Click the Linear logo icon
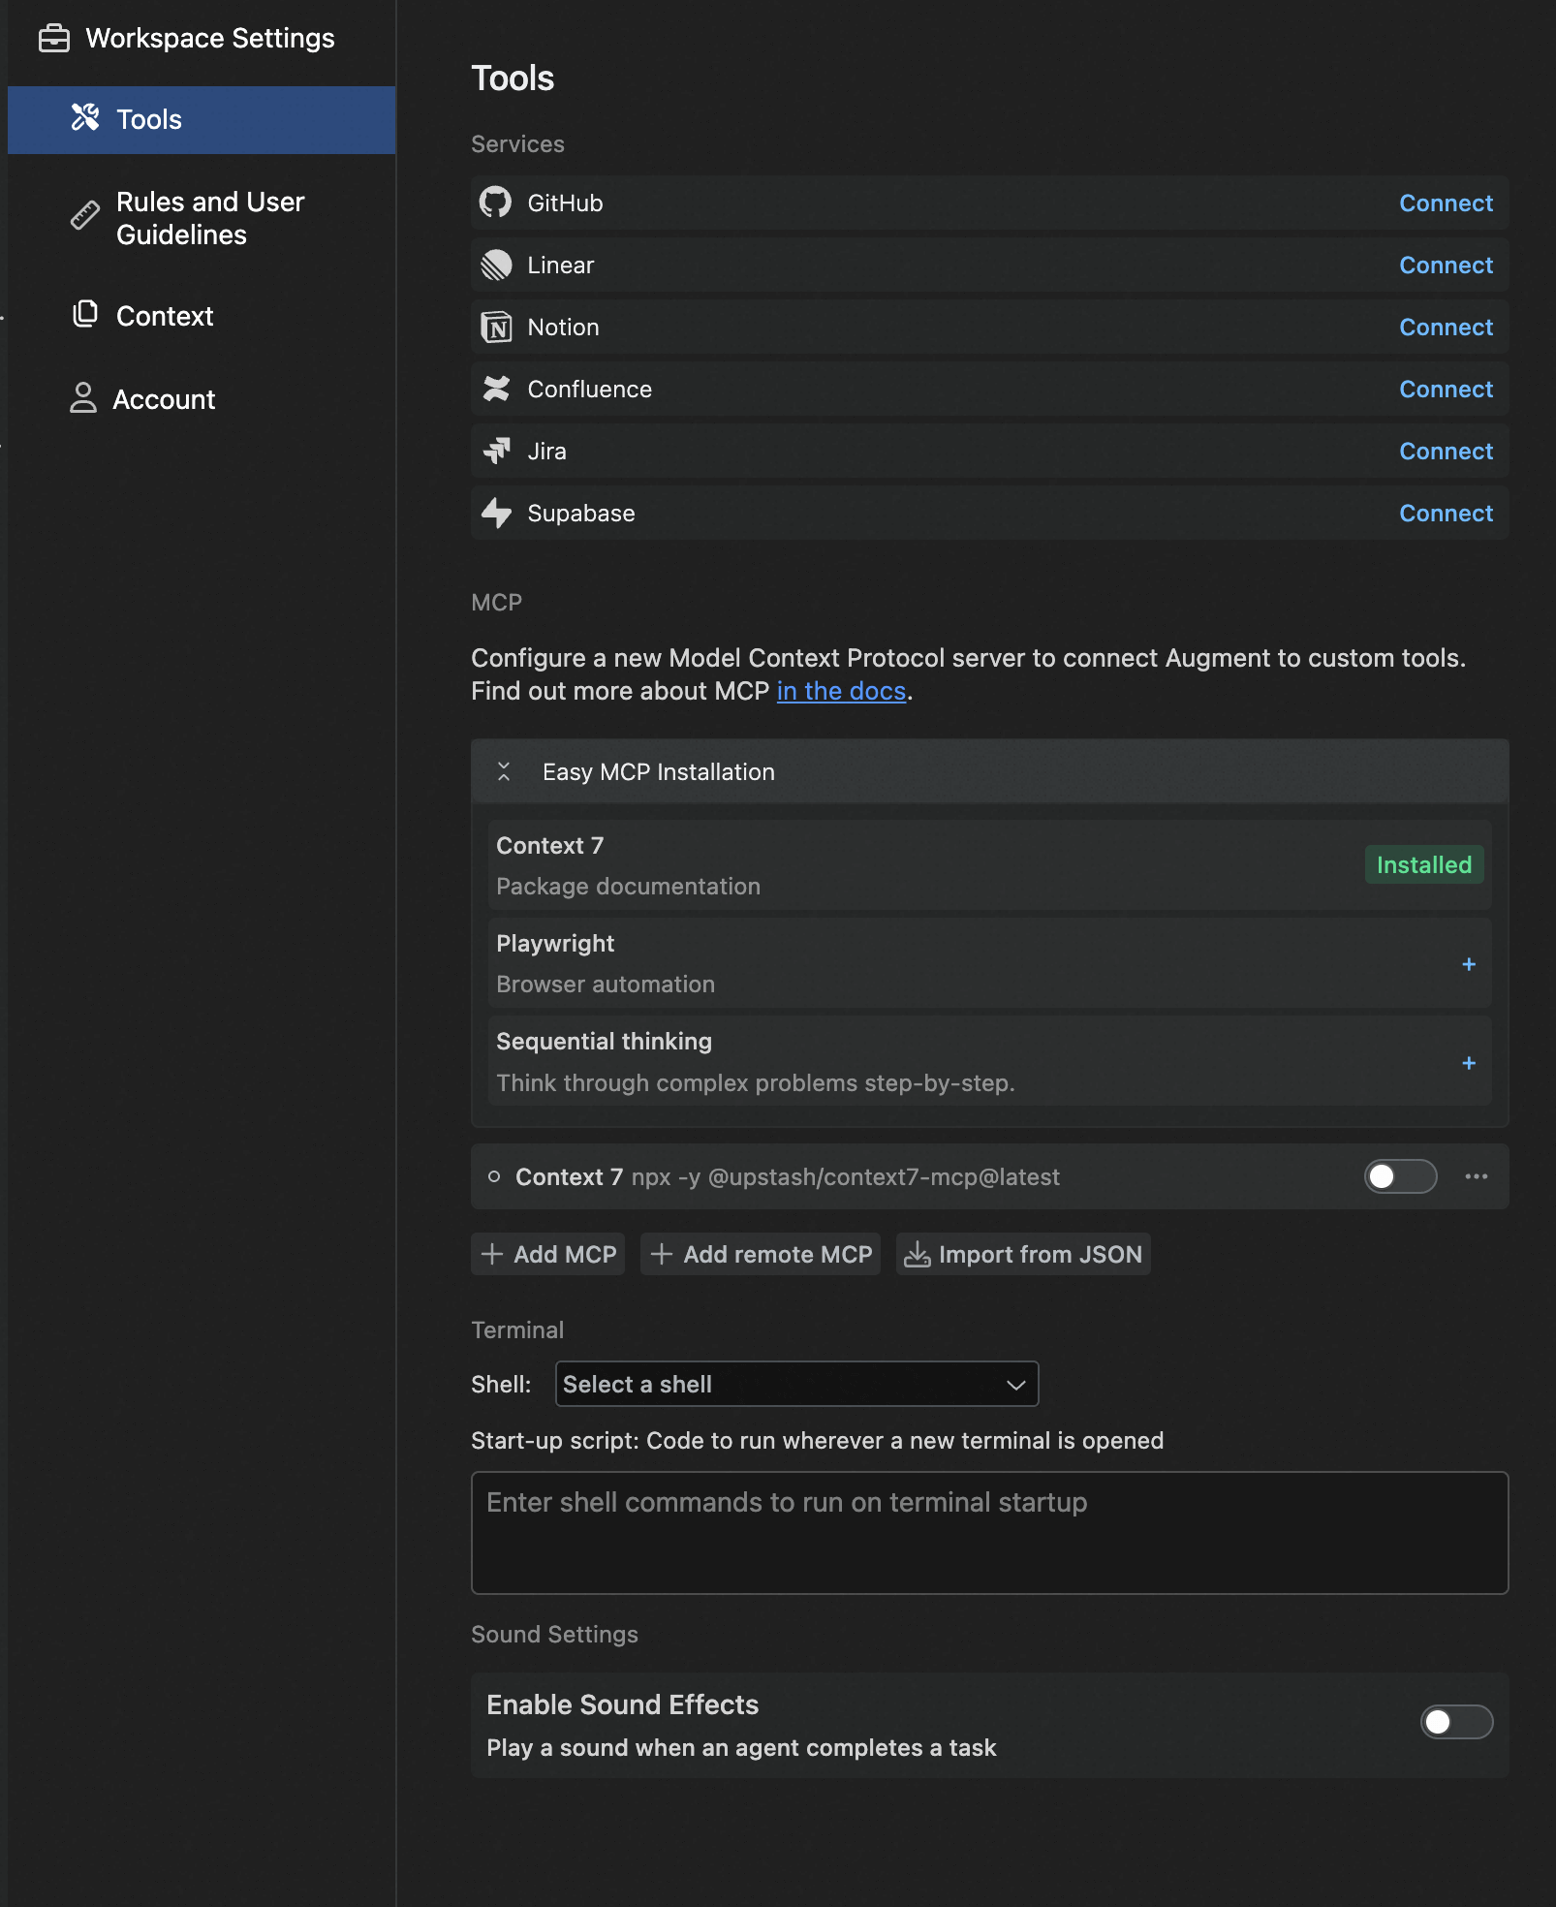Screen dimensions: 1556x1907 496,265
